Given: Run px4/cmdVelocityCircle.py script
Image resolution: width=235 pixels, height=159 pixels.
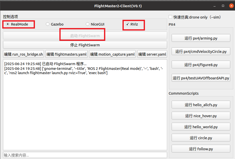Looking at the screenshot, I should tap(201, 51).
